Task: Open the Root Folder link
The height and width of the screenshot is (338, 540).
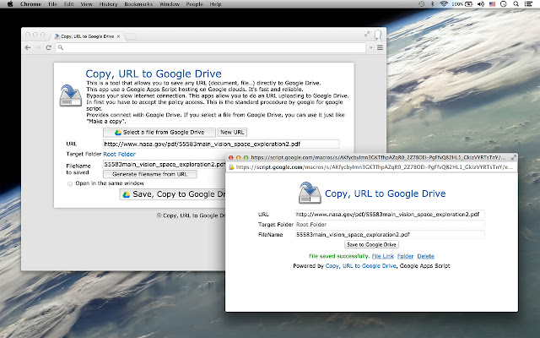Action: point(120,154)
